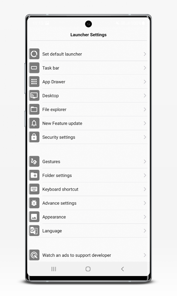The width and height of the screenshot is (177, 296).
Task: Expand the Advance settings chevron
Action: 145,203
